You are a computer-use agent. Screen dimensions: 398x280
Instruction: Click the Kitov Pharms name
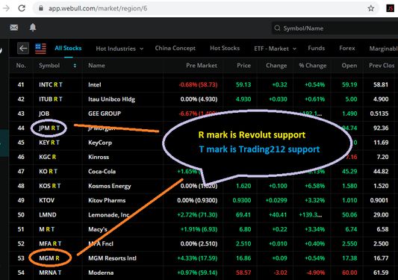107,200
